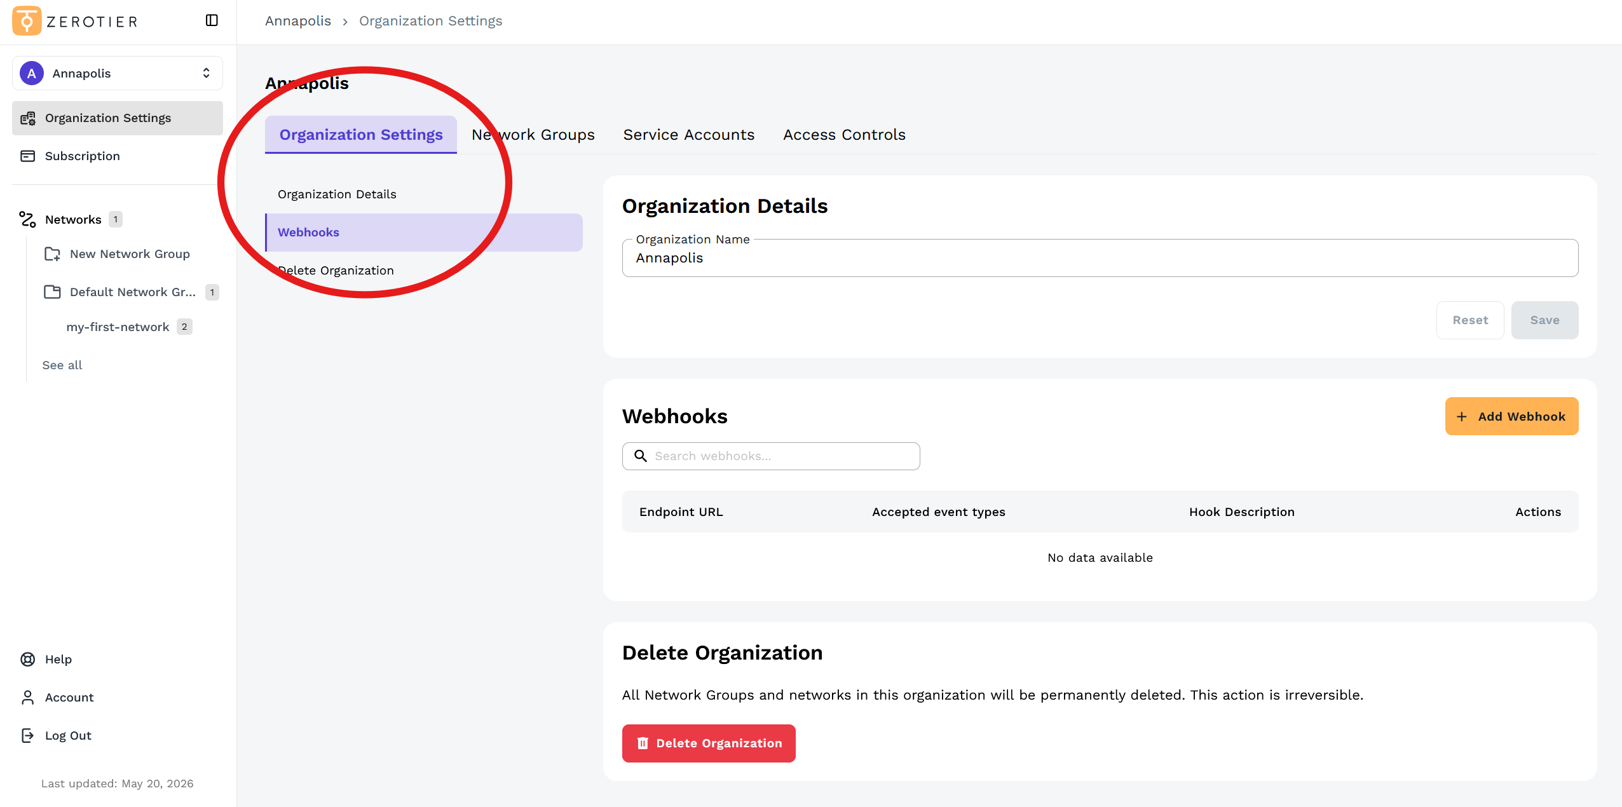Click the Last updated May 20, 2026 text
This screenshot has width=1622, height=807.
118,783
